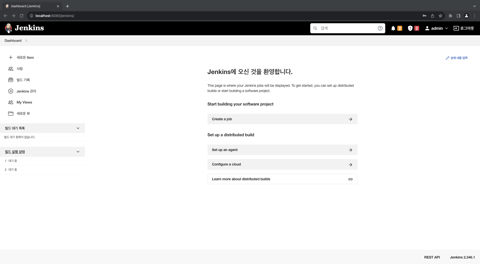Reload the page with browser refresh icon
This screenshot has height=264, width=480.
[x=21, y=16]
